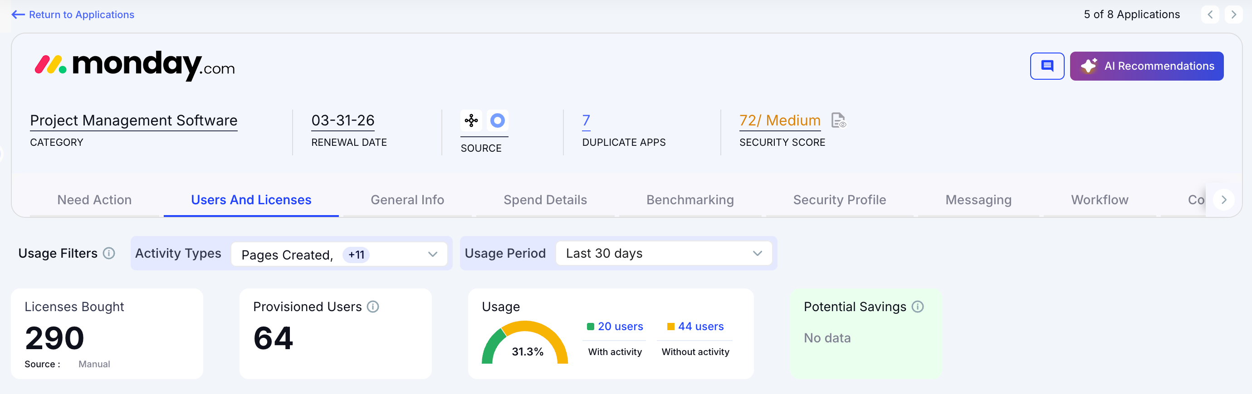Open the Workflow tab

(x=1100, y=200)
